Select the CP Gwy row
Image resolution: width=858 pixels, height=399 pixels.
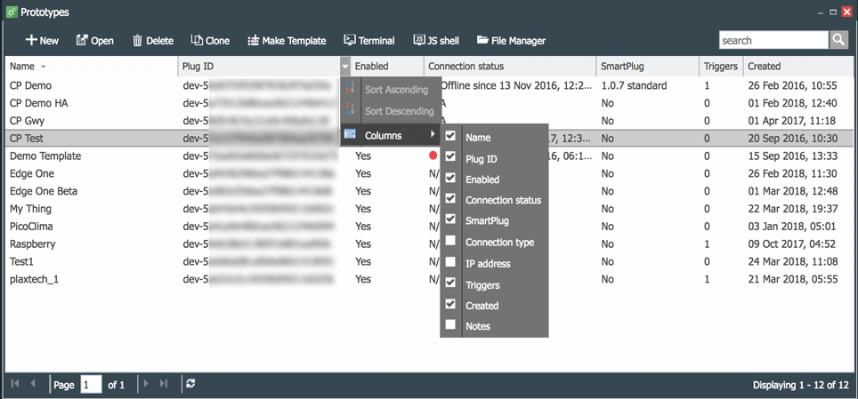[x=428, y=120]
